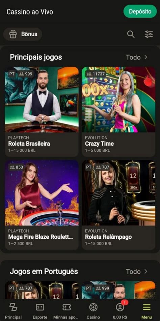Select the Roleta Brasileira title text

tap(29, 144)
